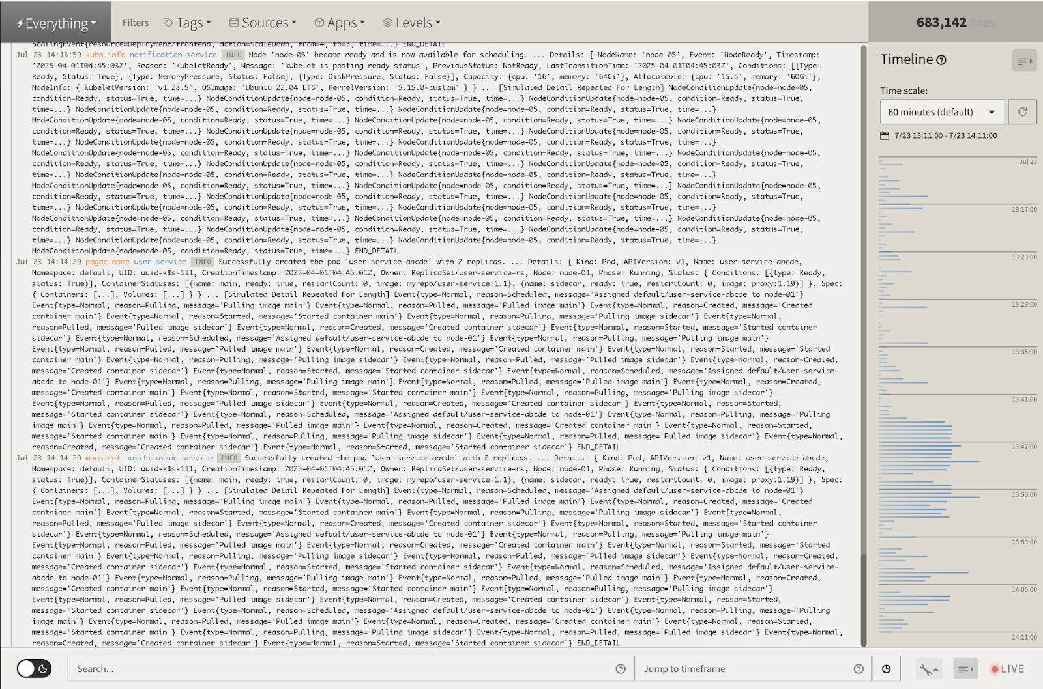Click the Timeline heading
Viewport: 1043px width, 689px height.
tap(907, 59)
